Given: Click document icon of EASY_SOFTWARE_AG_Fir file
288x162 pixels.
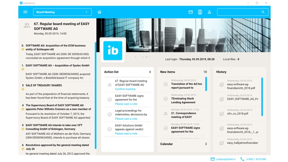Looking at the screenshot, I should point(222,99).
